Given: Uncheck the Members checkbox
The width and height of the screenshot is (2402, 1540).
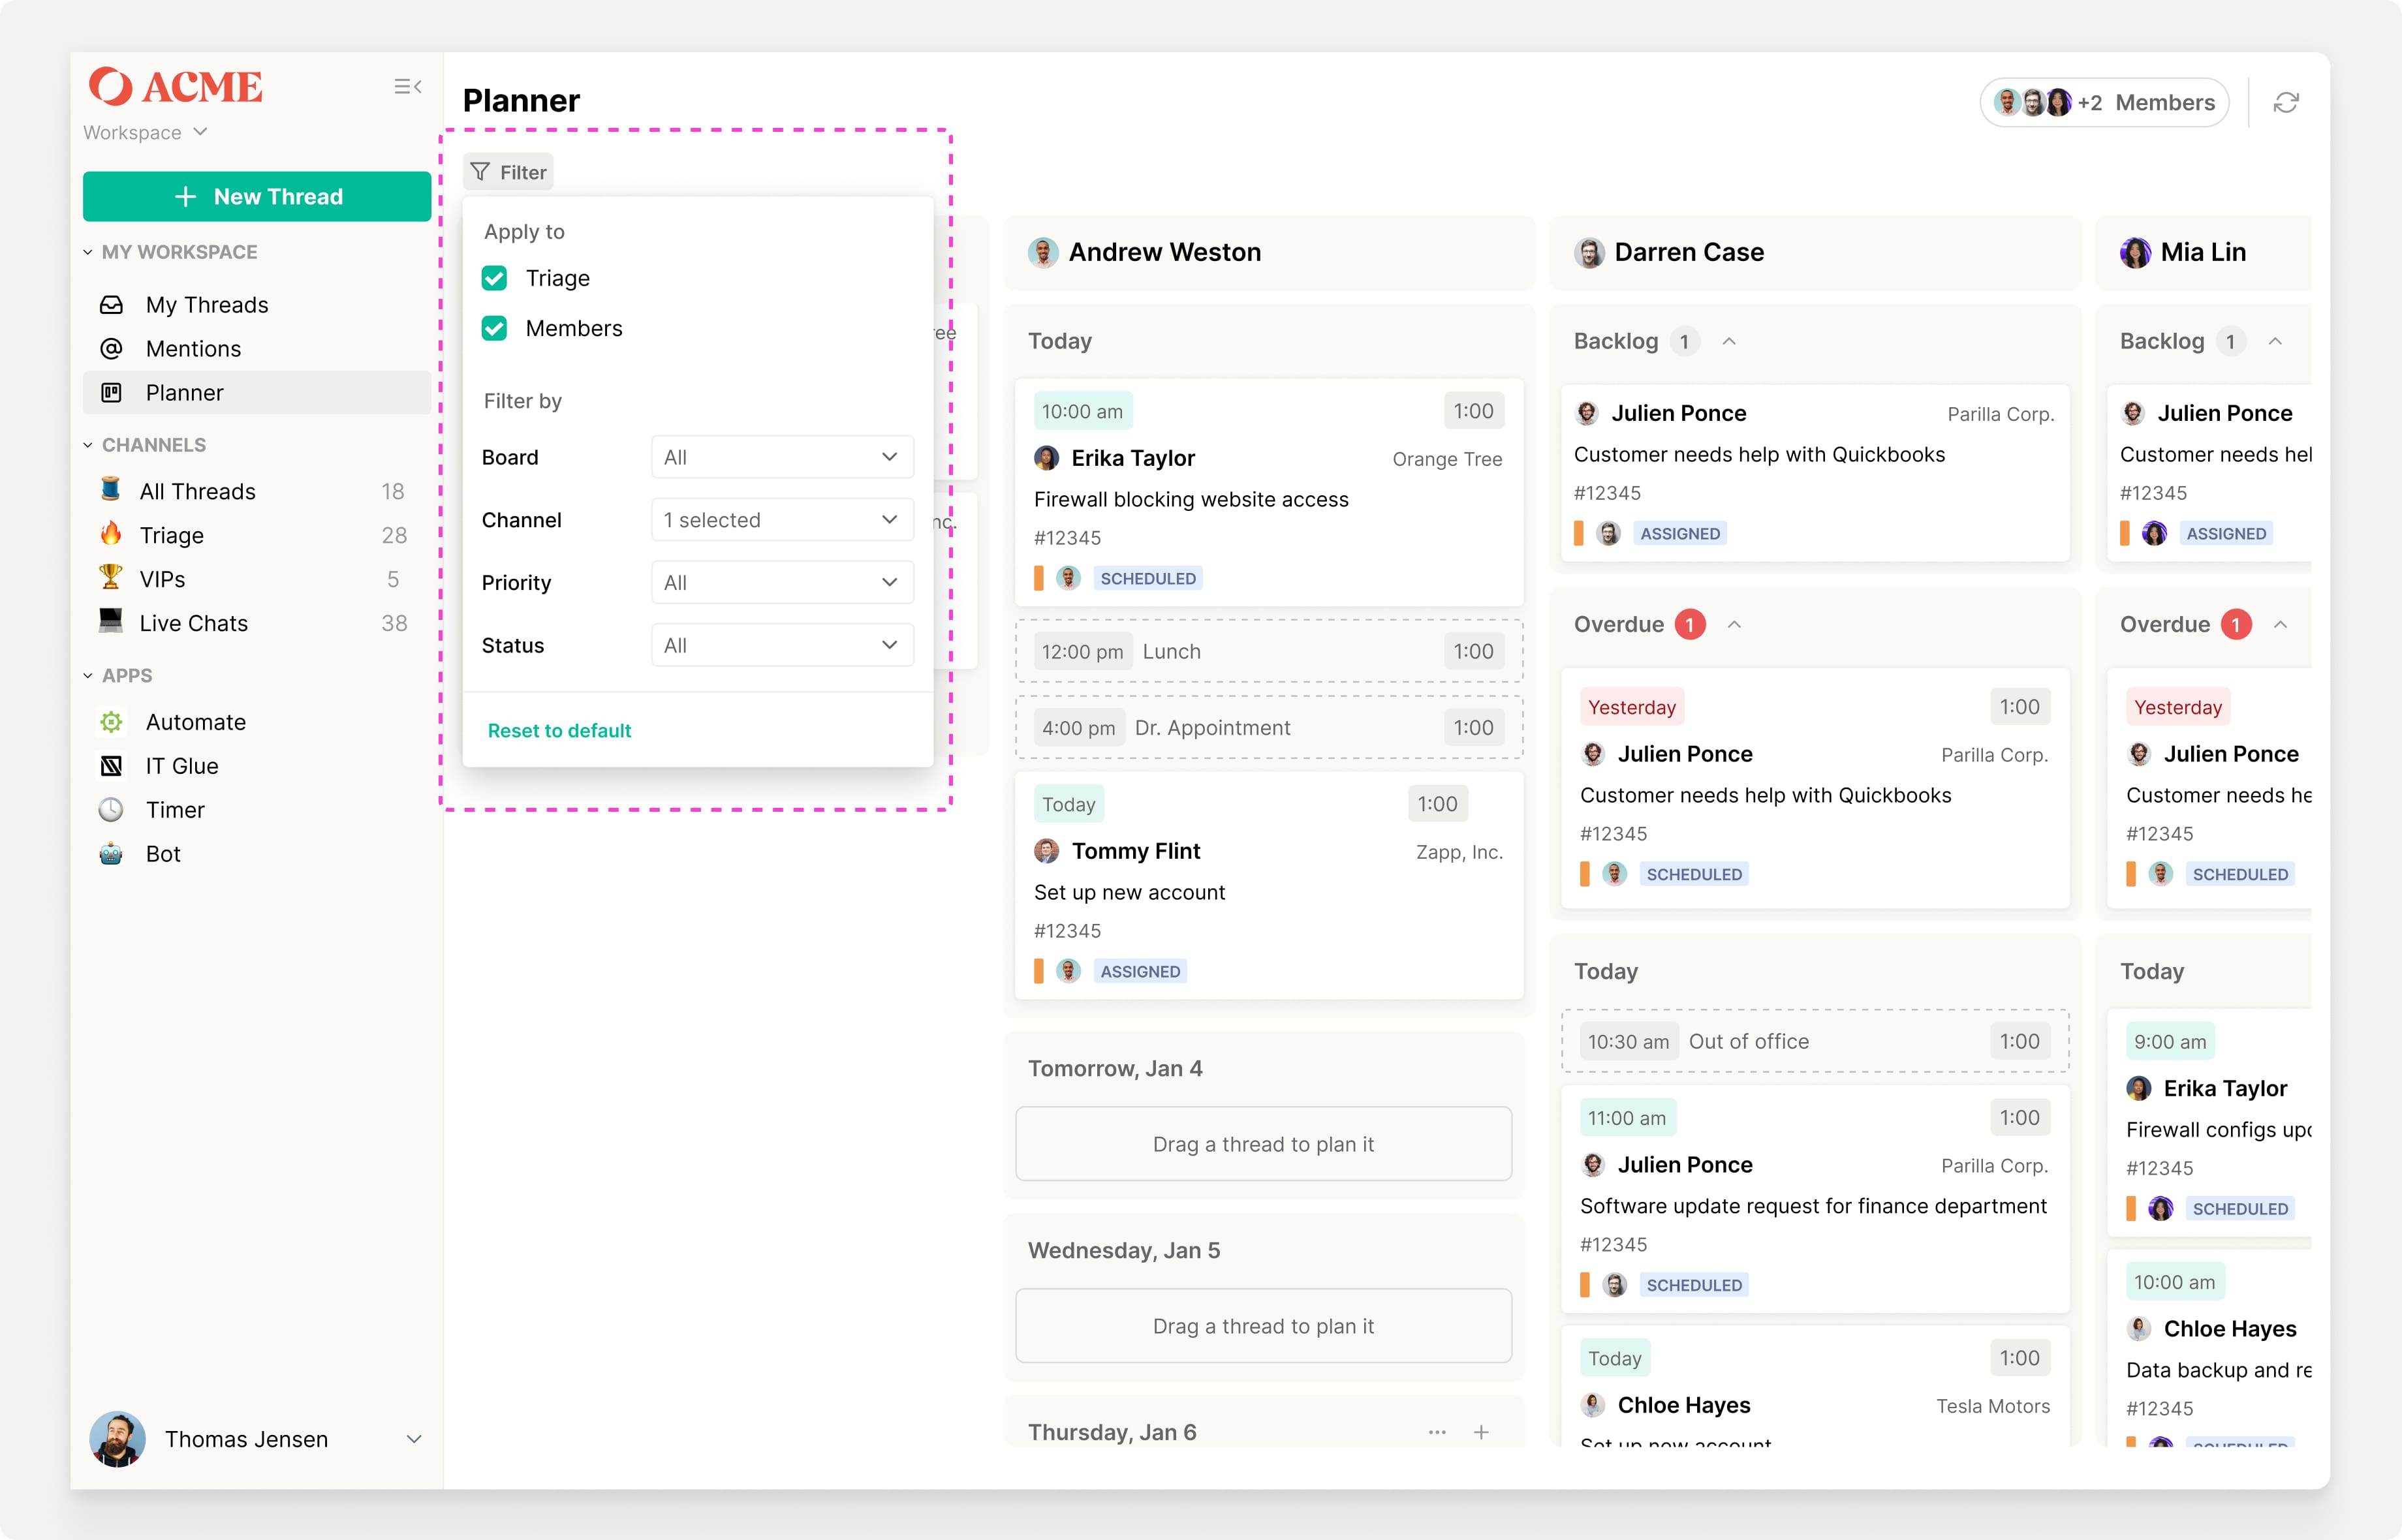Looking at the screenshot, I should tap(495, 328).
